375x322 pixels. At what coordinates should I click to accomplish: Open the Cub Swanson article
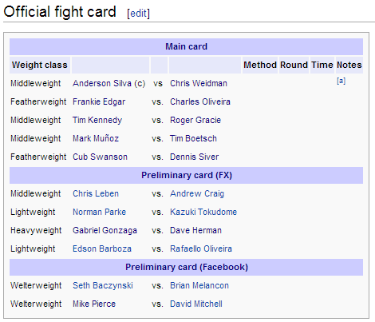pyautogui.click(x=100, y=157)
